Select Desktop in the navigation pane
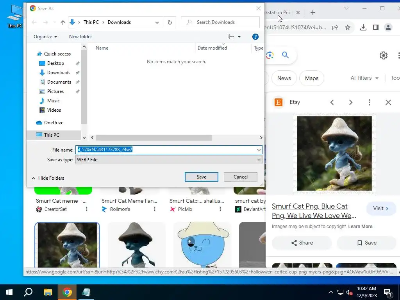Viewport: 400px width, 300px height. point(55,63)
